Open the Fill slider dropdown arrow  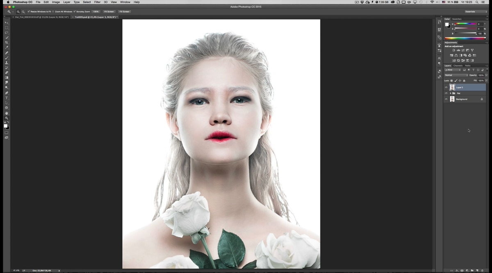[x=486, y=81]
